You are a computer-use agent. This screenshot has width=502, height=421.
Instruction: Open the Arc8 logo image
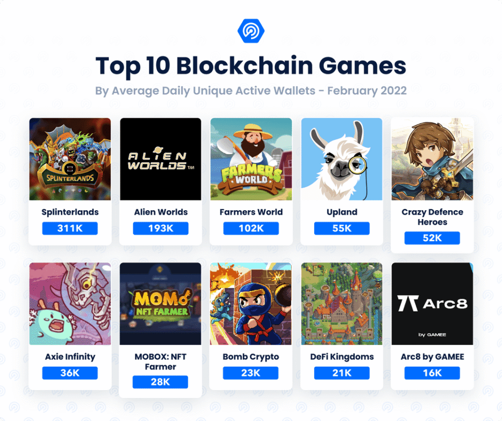[432, 303]
